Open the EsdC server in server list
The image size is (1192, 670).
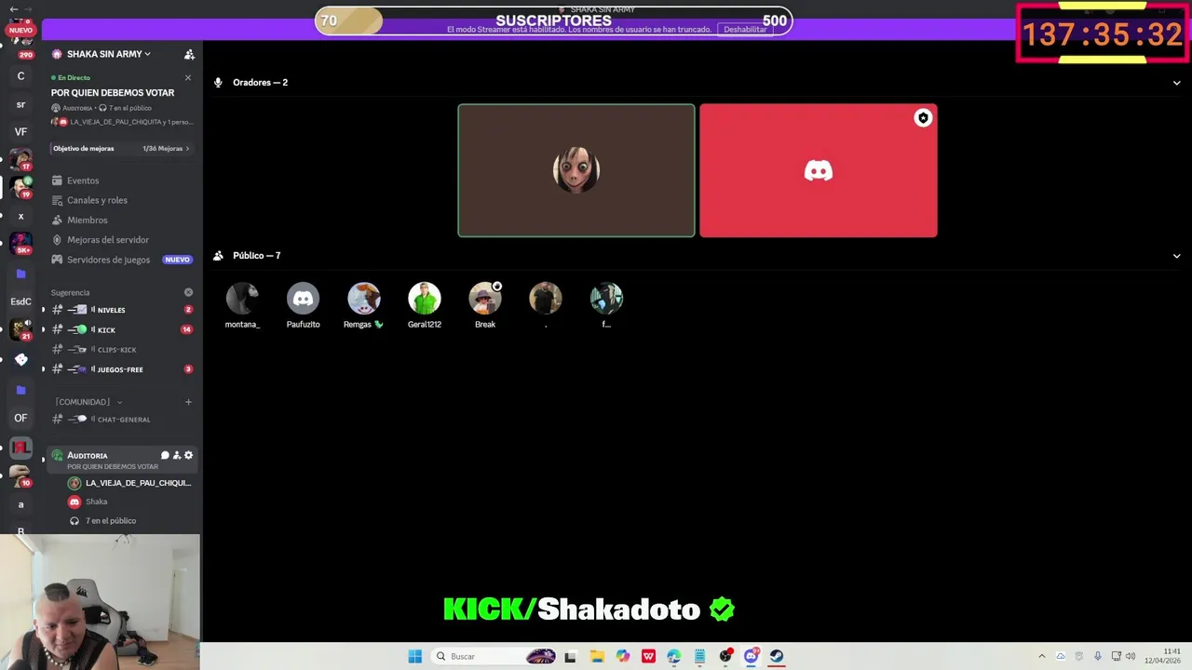point(20,301)
